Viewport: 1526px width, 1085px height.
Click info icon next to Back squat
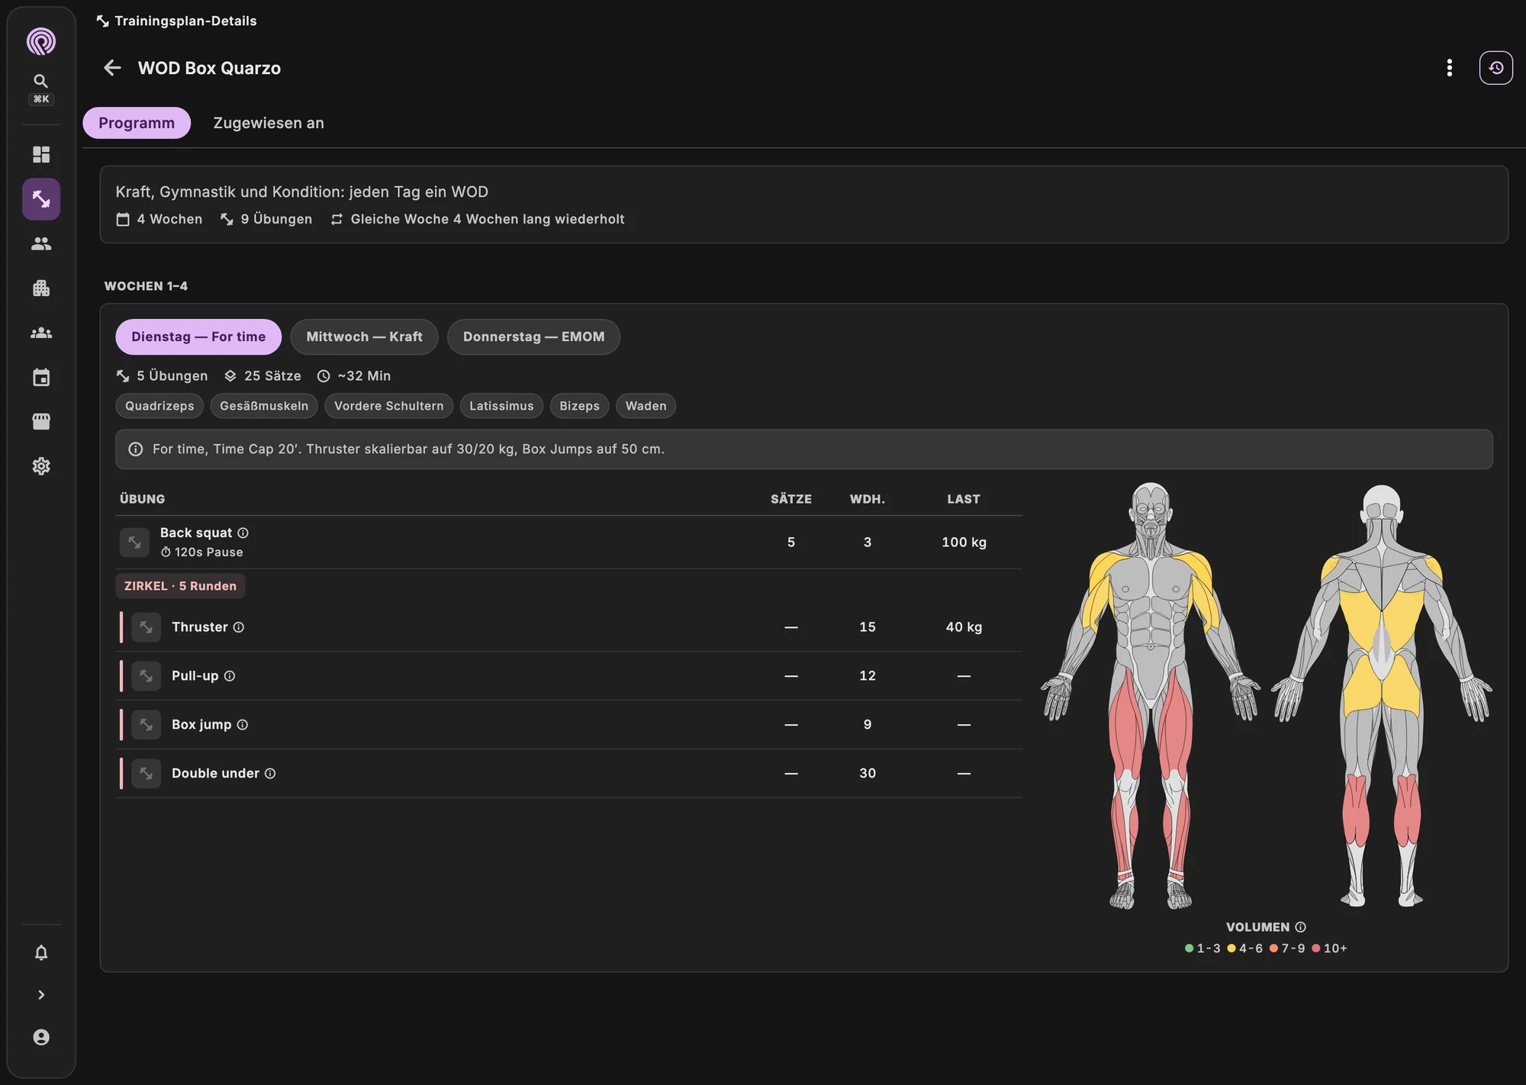[x=243, y=533]
